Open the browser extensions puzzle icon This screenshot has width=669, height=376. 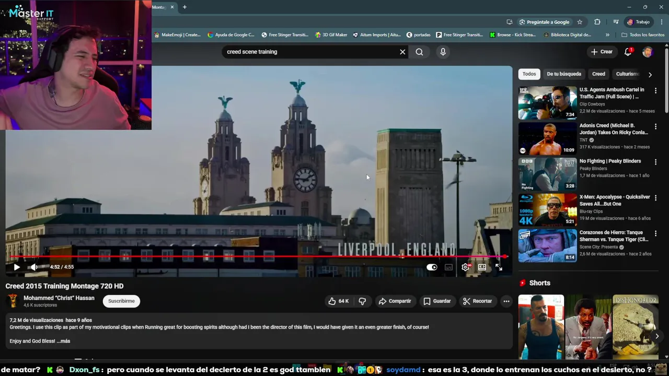click(597, 22)
